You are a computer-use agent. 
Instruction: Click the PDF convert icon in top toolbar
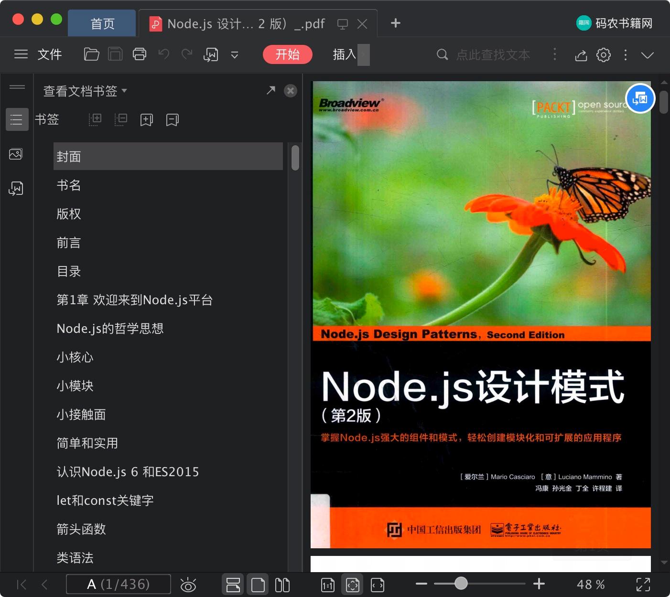(211, 54)
